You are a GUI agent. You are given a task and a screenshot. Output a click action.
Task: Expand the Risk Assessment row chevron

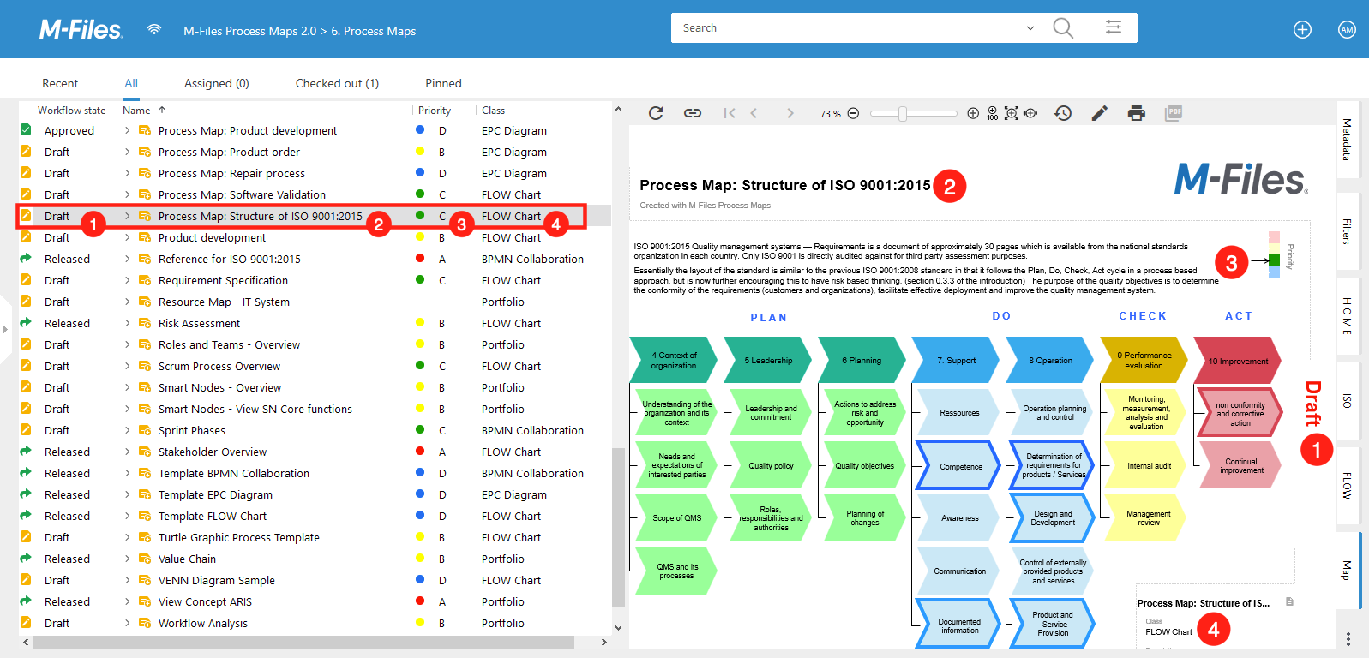pos(128,323)
